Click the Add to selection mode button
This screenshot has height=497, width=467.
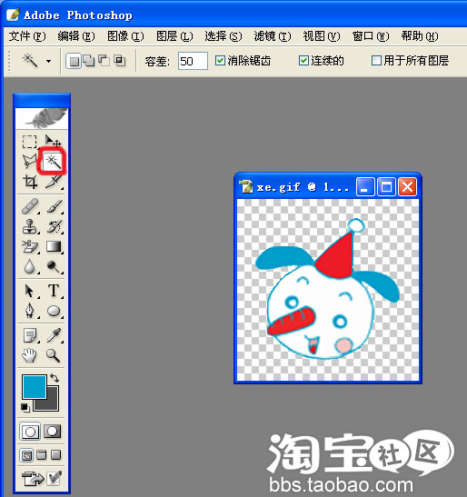tap(89, 61)
